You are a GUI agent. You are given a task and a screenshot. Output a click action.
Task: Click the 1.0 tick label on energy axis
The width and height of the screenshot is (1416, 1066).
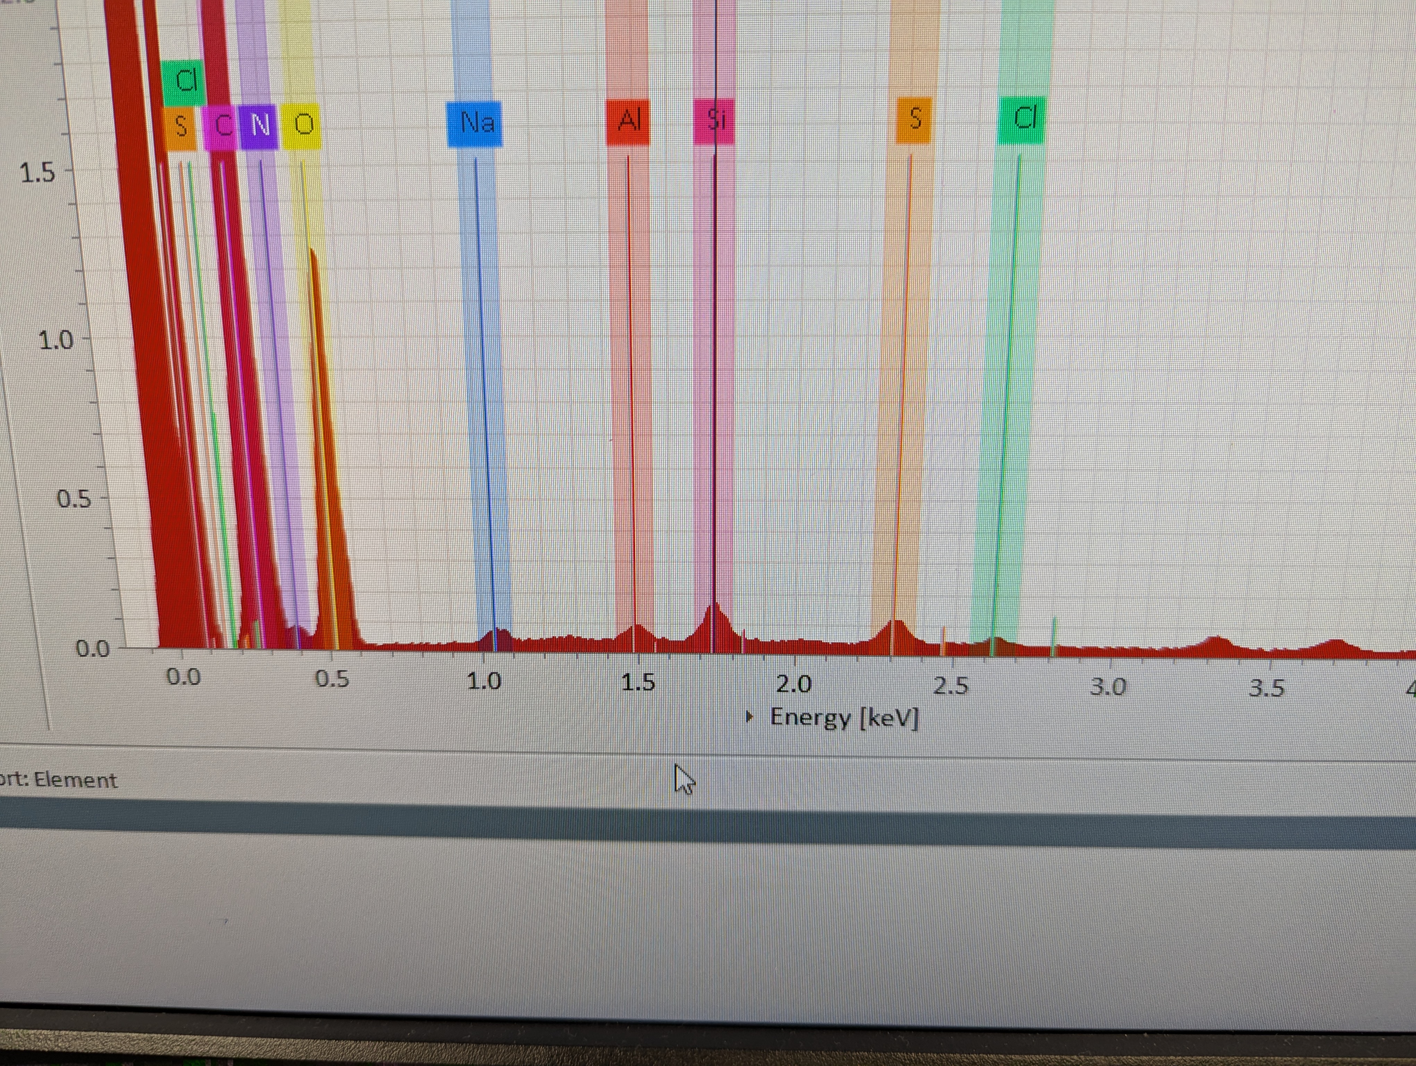(x=483, y=682)
